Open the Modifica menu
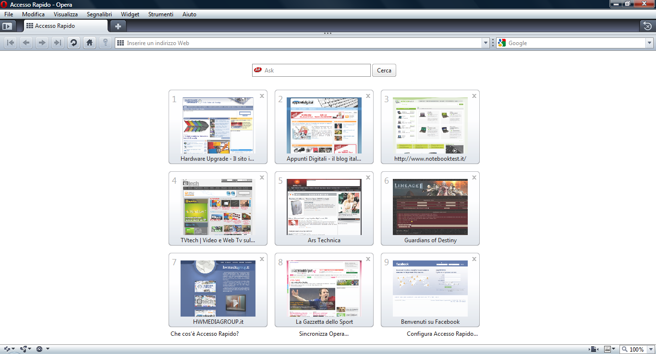This screenshot has width=656, height=354. click(33, 14)
